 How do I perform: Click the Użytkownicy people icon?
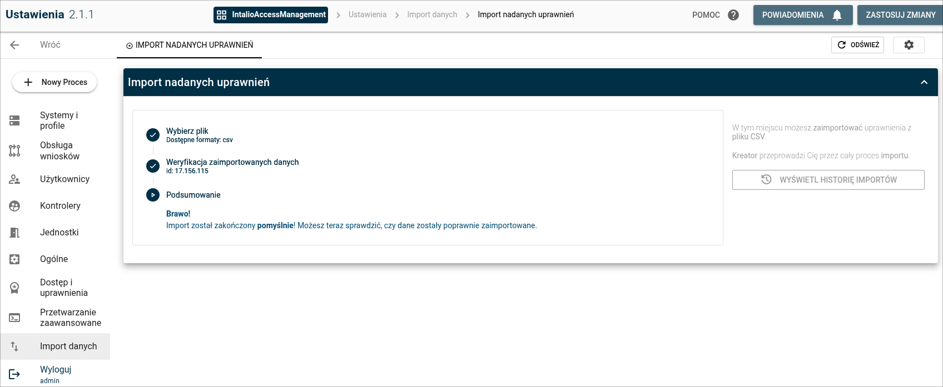(x=14, y=179)
